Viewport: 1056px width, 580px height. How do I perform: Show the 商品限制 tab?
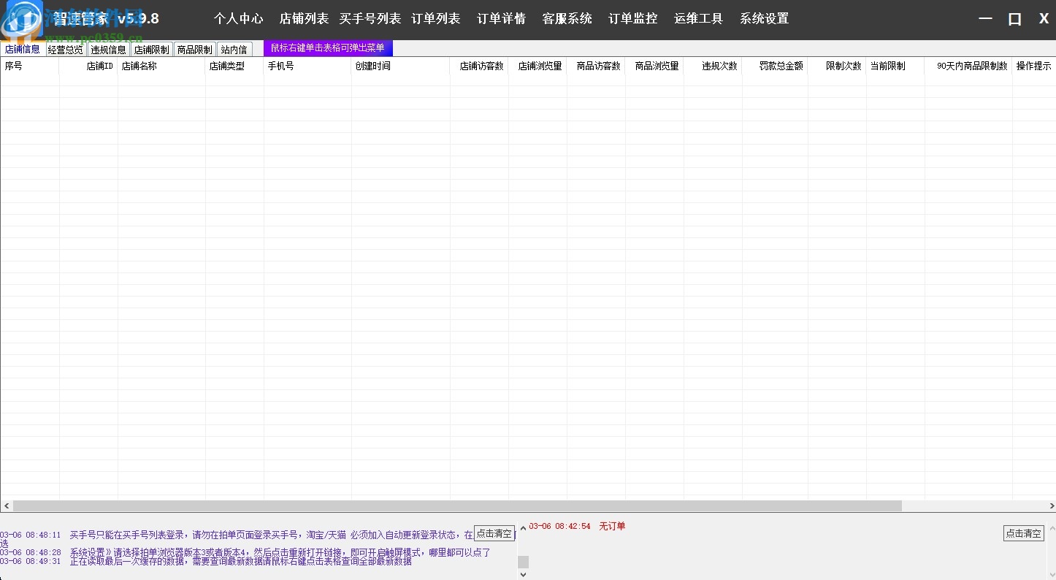pyautogui.click(x=194, y=50)
